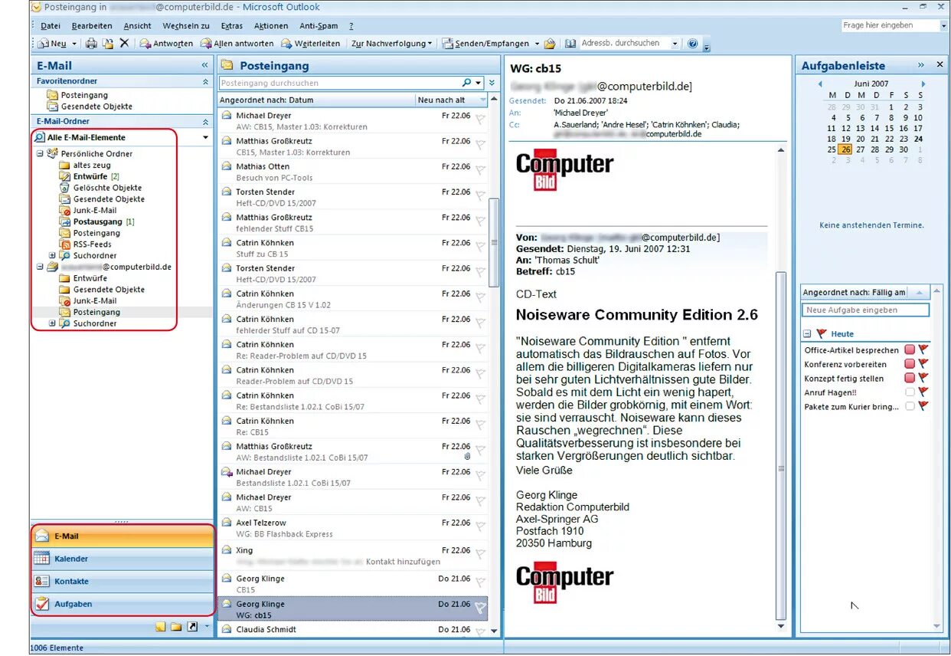Click the Heute flag icon in task list

tap(822, 334)
